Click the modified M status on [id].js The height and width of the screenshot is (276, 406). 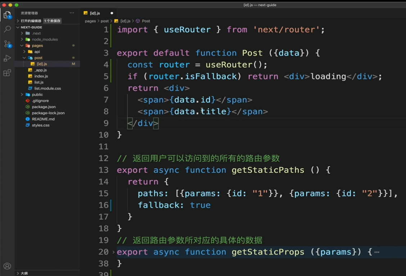click(x=73, y=64)
